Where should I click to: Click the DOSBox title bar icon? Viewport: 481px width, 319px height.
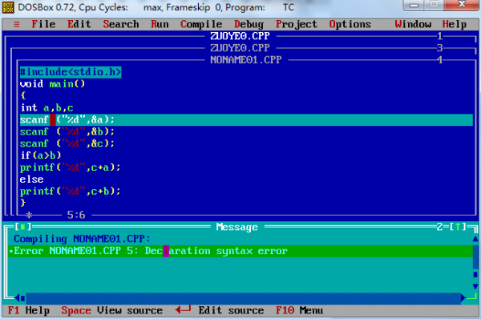(x=8, y=7)
